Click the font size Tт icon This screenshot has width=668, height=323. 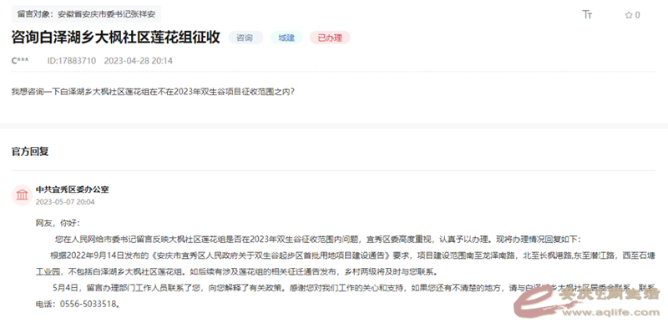[x=587, y=15]
